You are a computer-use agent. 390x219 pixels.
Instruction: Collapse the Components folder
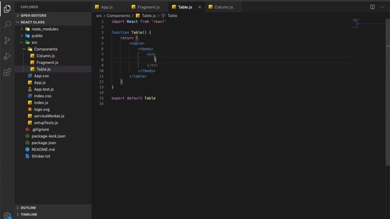click(x=53, y=49)
